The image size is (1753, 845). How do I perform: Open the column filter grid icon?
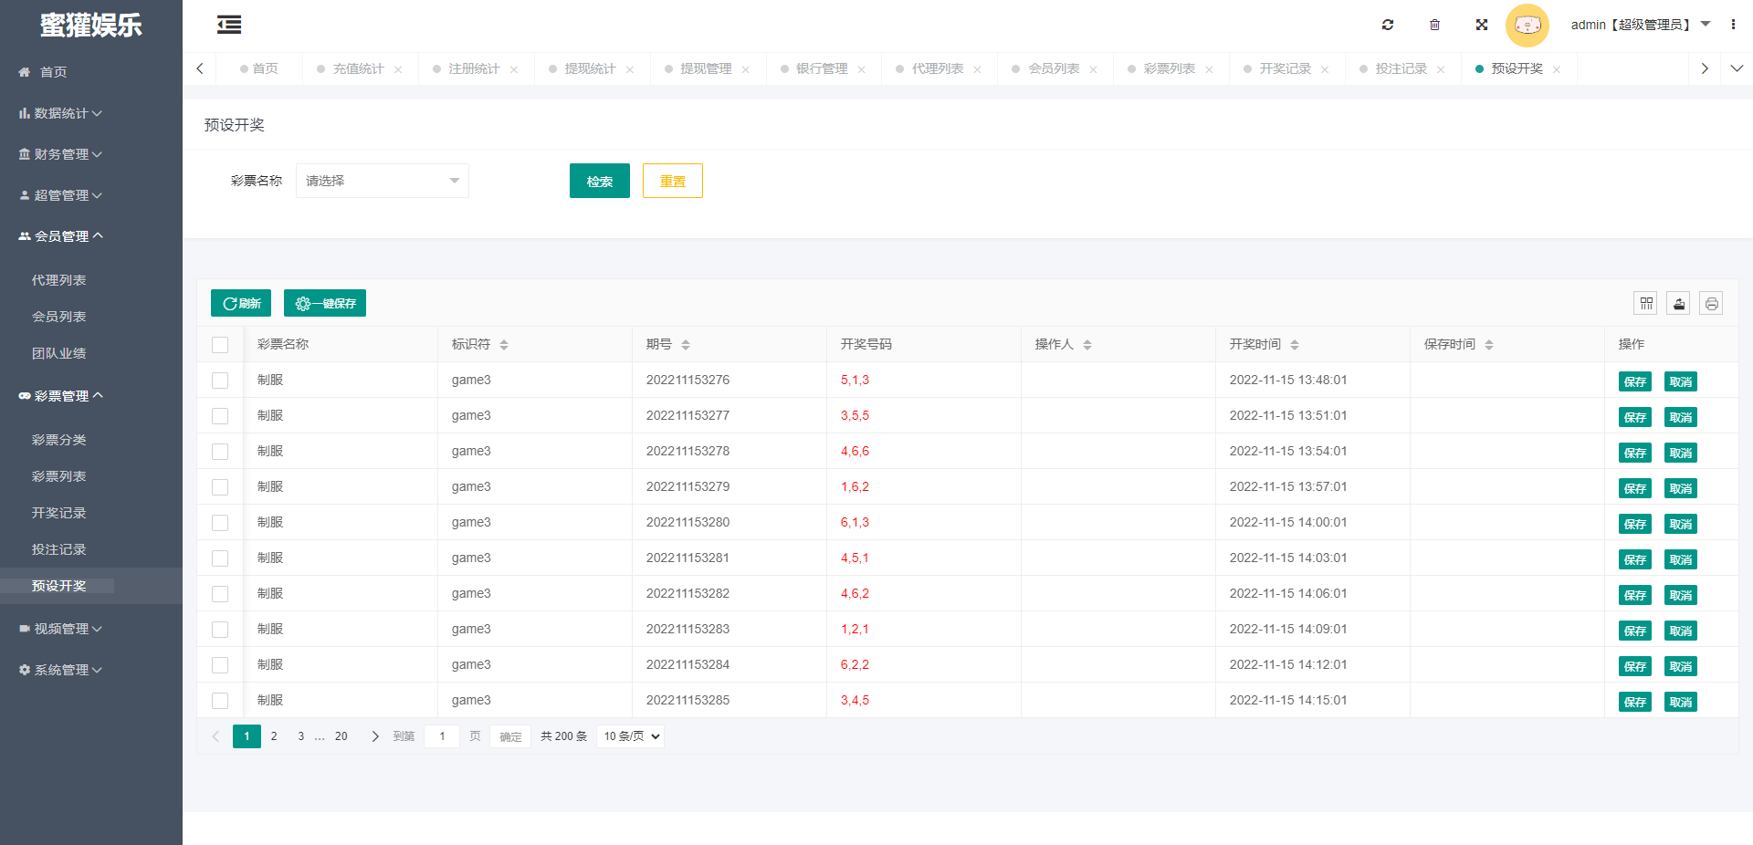point(1645,303)
